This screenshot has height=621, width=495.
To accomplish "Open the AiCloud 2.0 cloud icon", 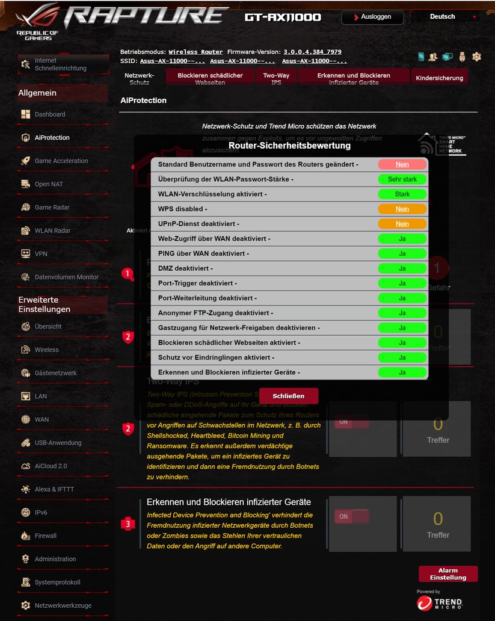I will 25,466.
